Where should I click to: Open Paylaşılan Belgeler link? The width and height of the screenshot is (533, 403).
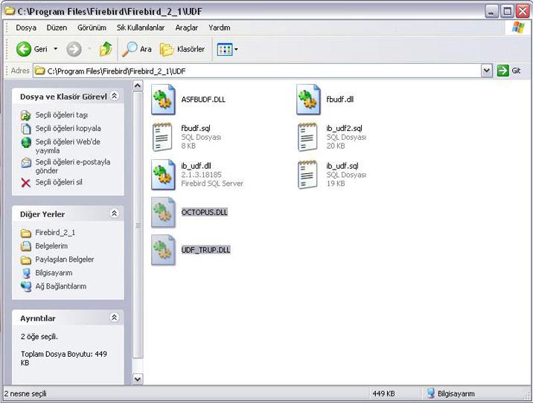click(x=65, y=259)
